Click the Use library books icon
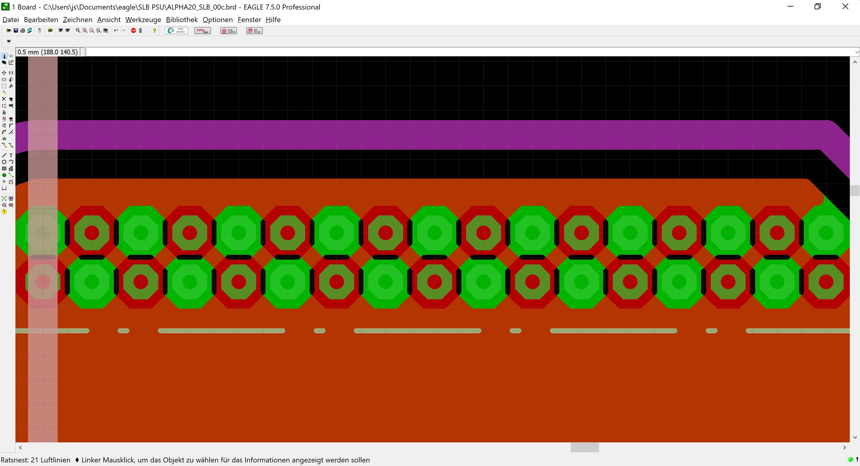Screen dimensions: 860x466 pyautogui.click(x=50, y=31)
